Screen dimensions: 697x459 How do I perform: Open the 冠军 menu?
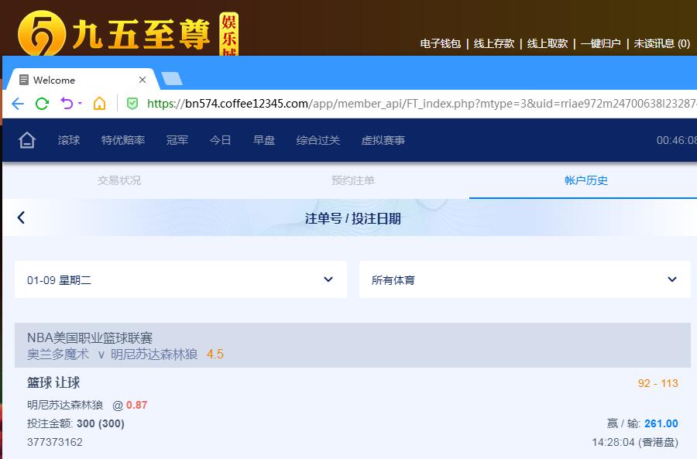[177, 140]
